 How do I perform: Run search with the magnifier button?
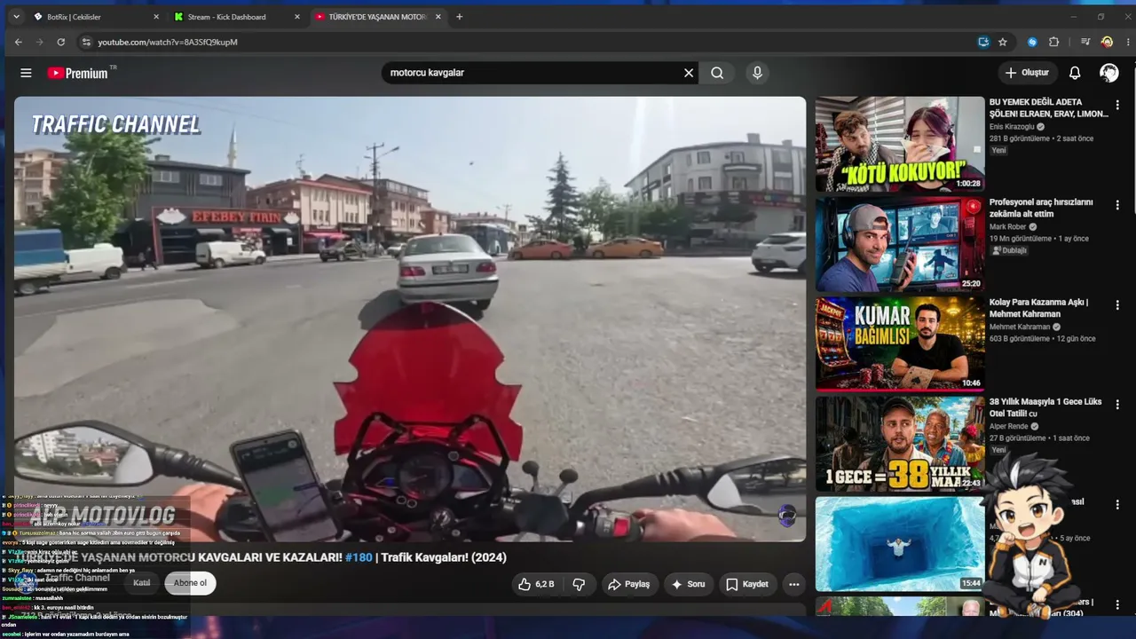click(x=717, y=73)
